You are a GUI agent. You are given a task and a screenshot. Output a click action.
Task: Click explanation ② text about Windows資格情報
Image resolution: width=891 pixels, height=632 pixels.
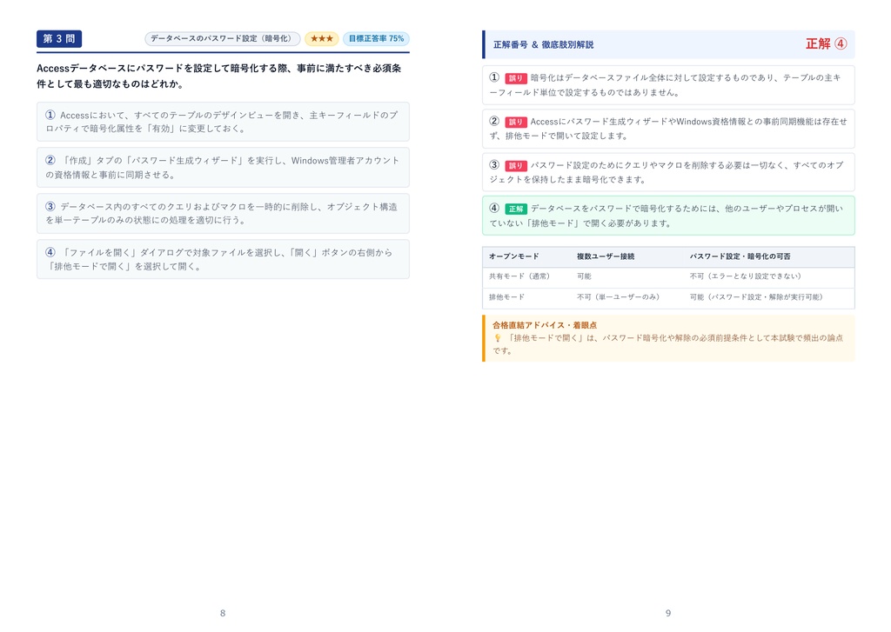(x=667, y=129)
